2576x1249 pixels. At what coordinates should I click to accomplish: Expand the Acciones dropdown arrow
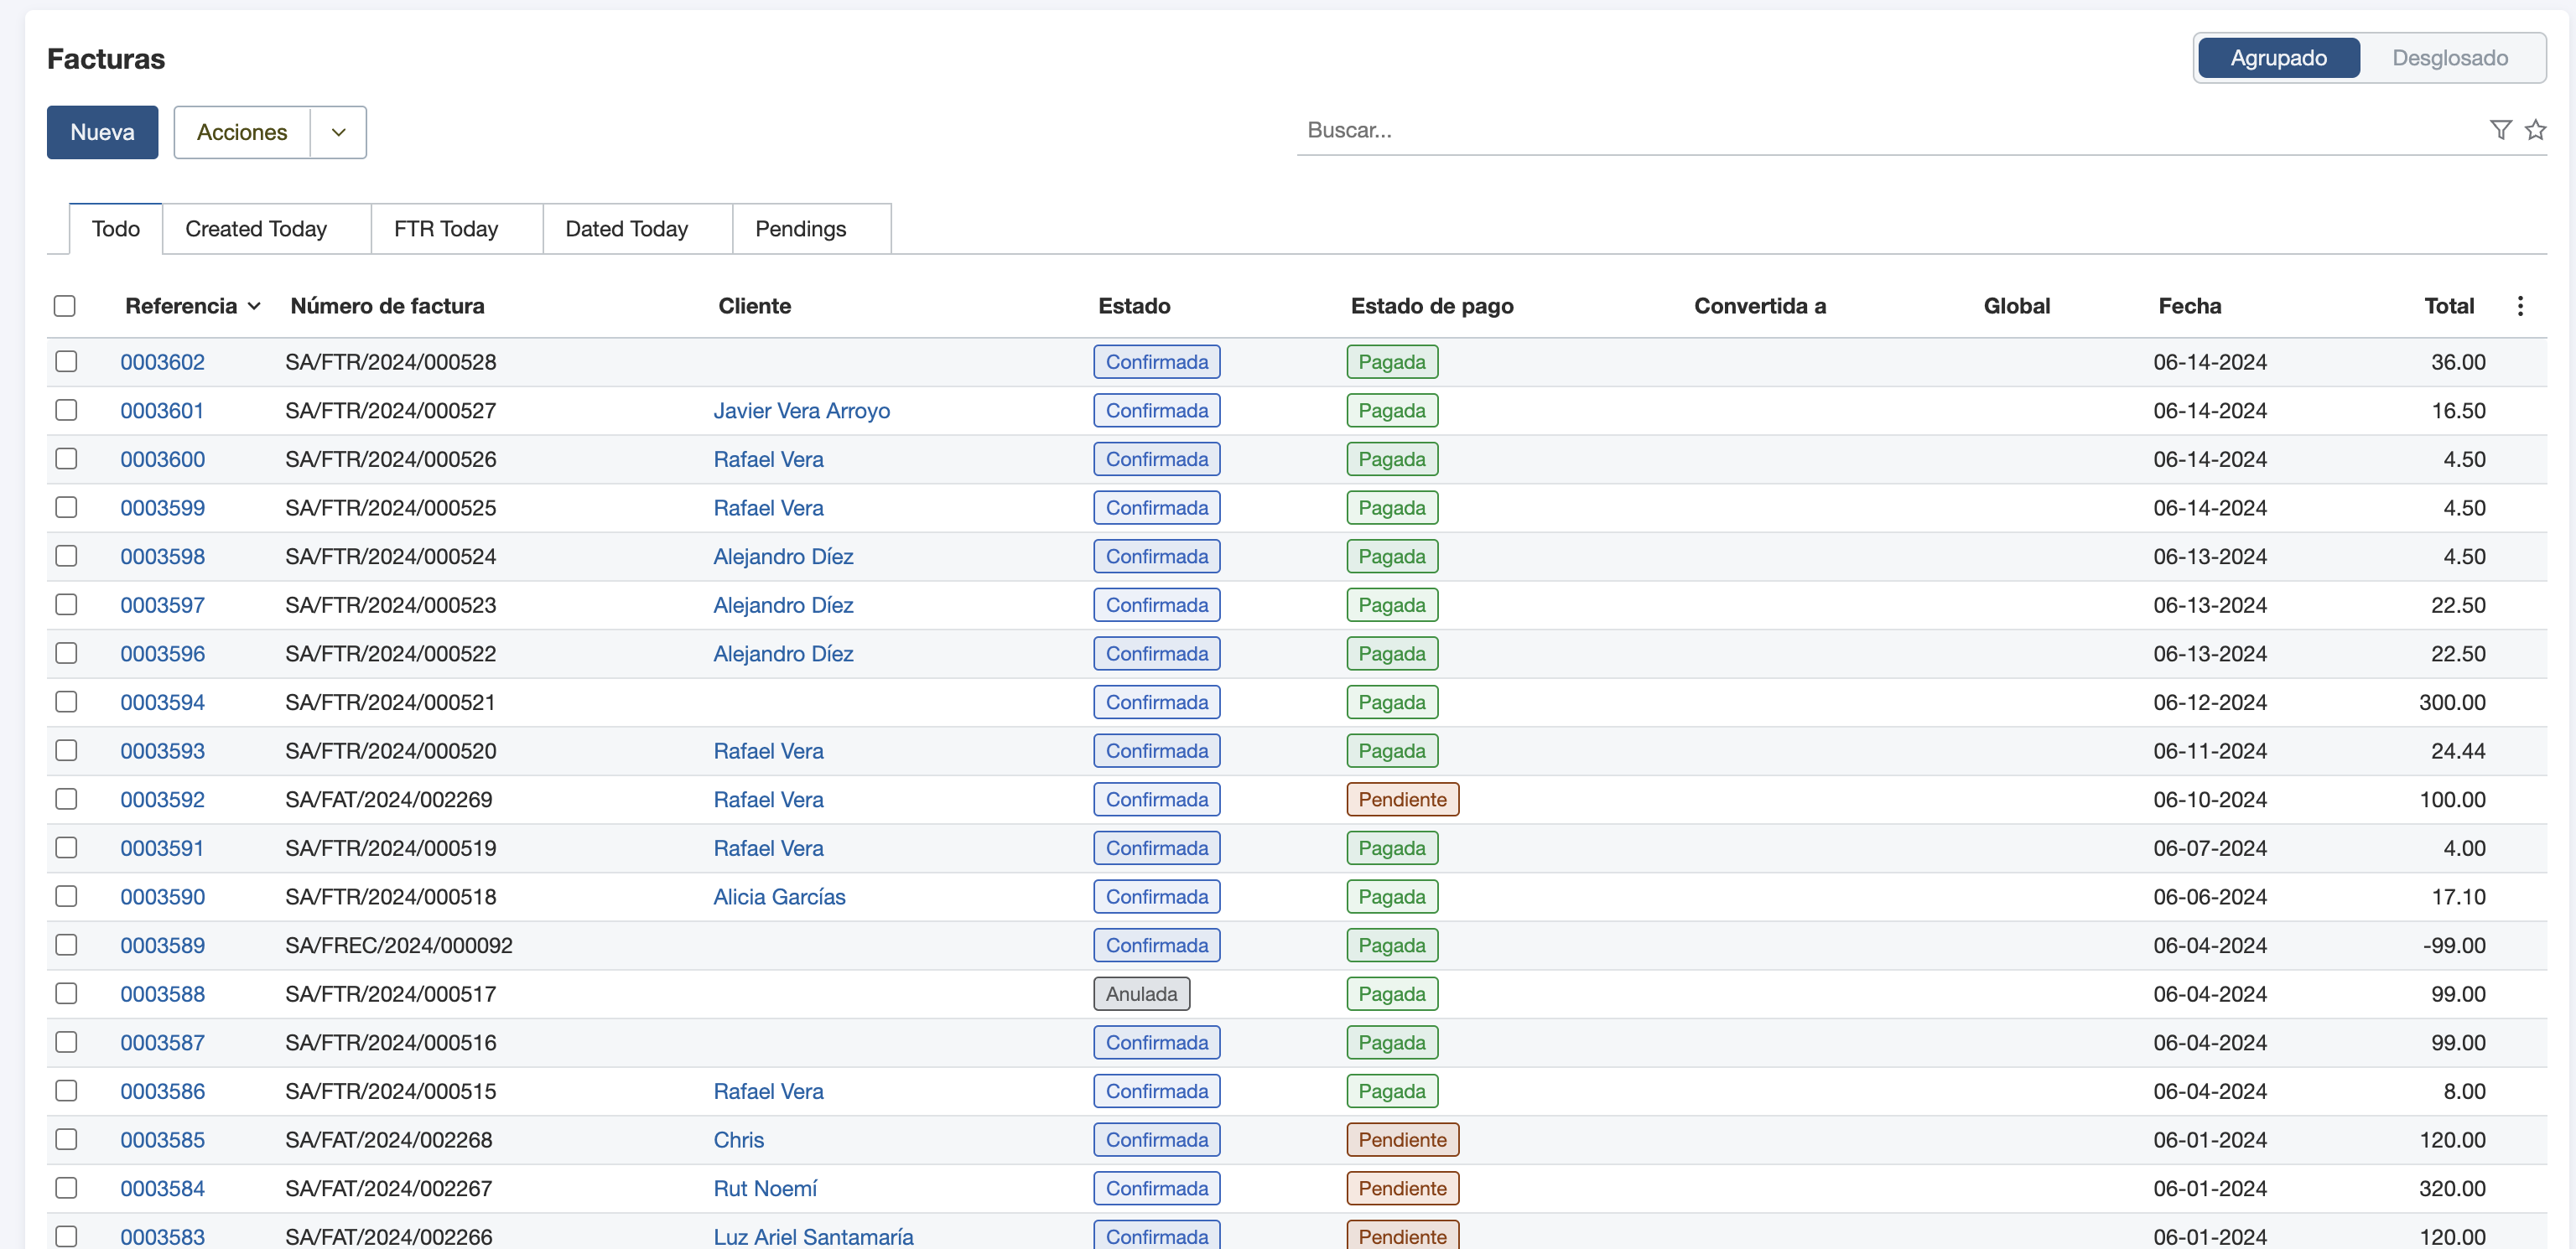coord(339,132)
